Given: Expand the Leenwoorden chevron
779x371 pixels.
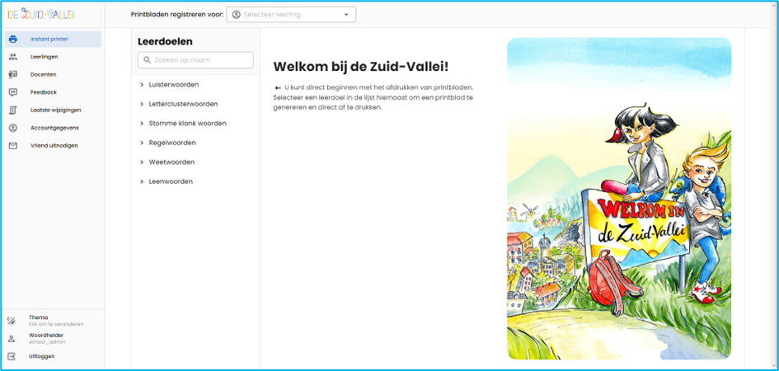Looking at the screenshot, I should click(142, 181).
